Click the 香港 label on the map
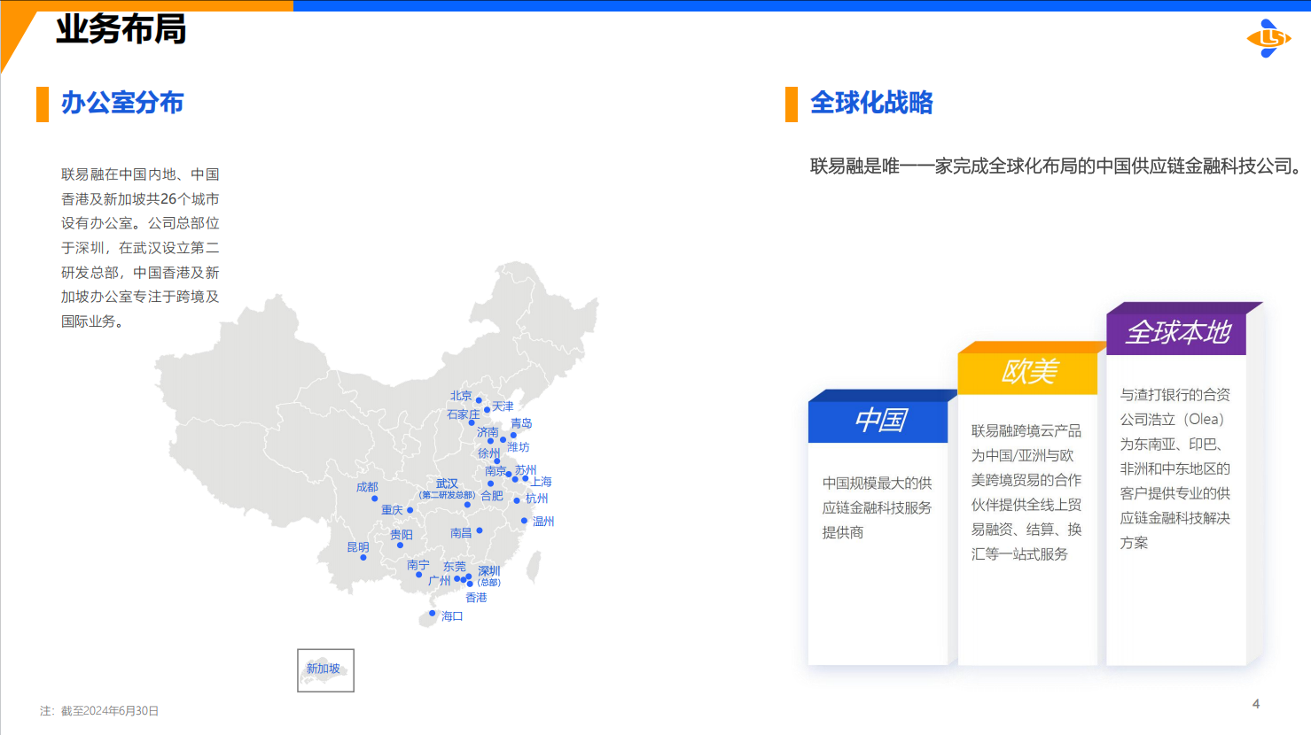The height and width of the screenshot is (735, 1311). tap(477, 598)
